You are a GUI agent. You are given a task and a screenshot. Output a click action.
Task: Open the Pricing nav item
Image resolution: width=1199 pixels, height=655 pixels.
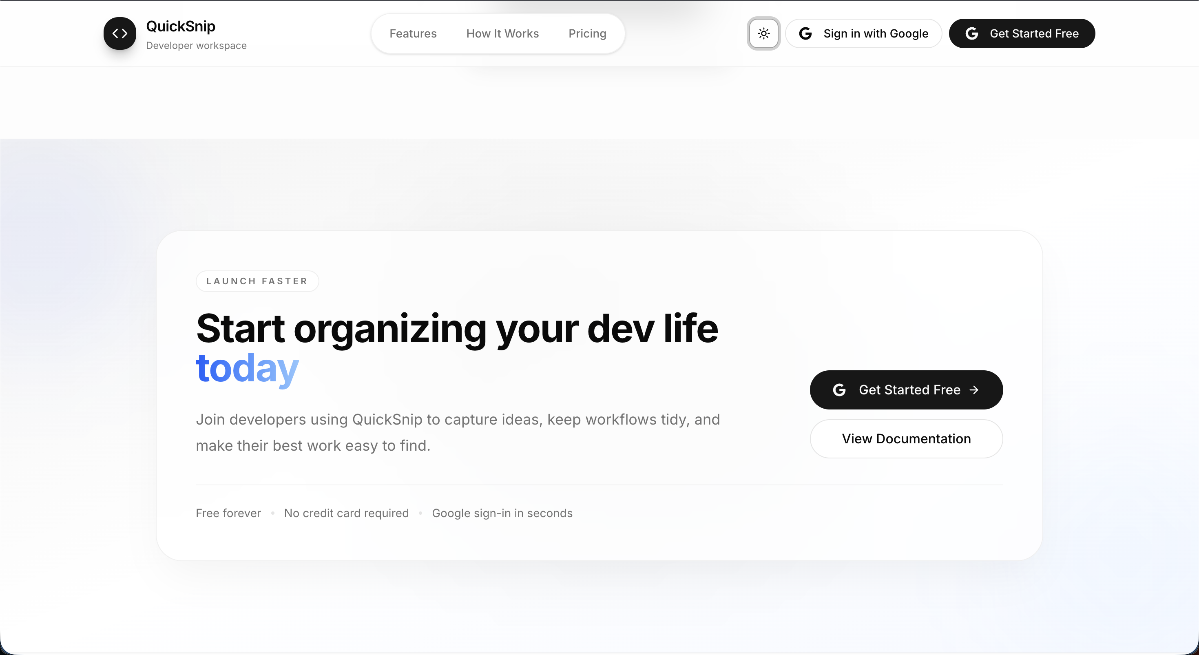click(587, 33)
